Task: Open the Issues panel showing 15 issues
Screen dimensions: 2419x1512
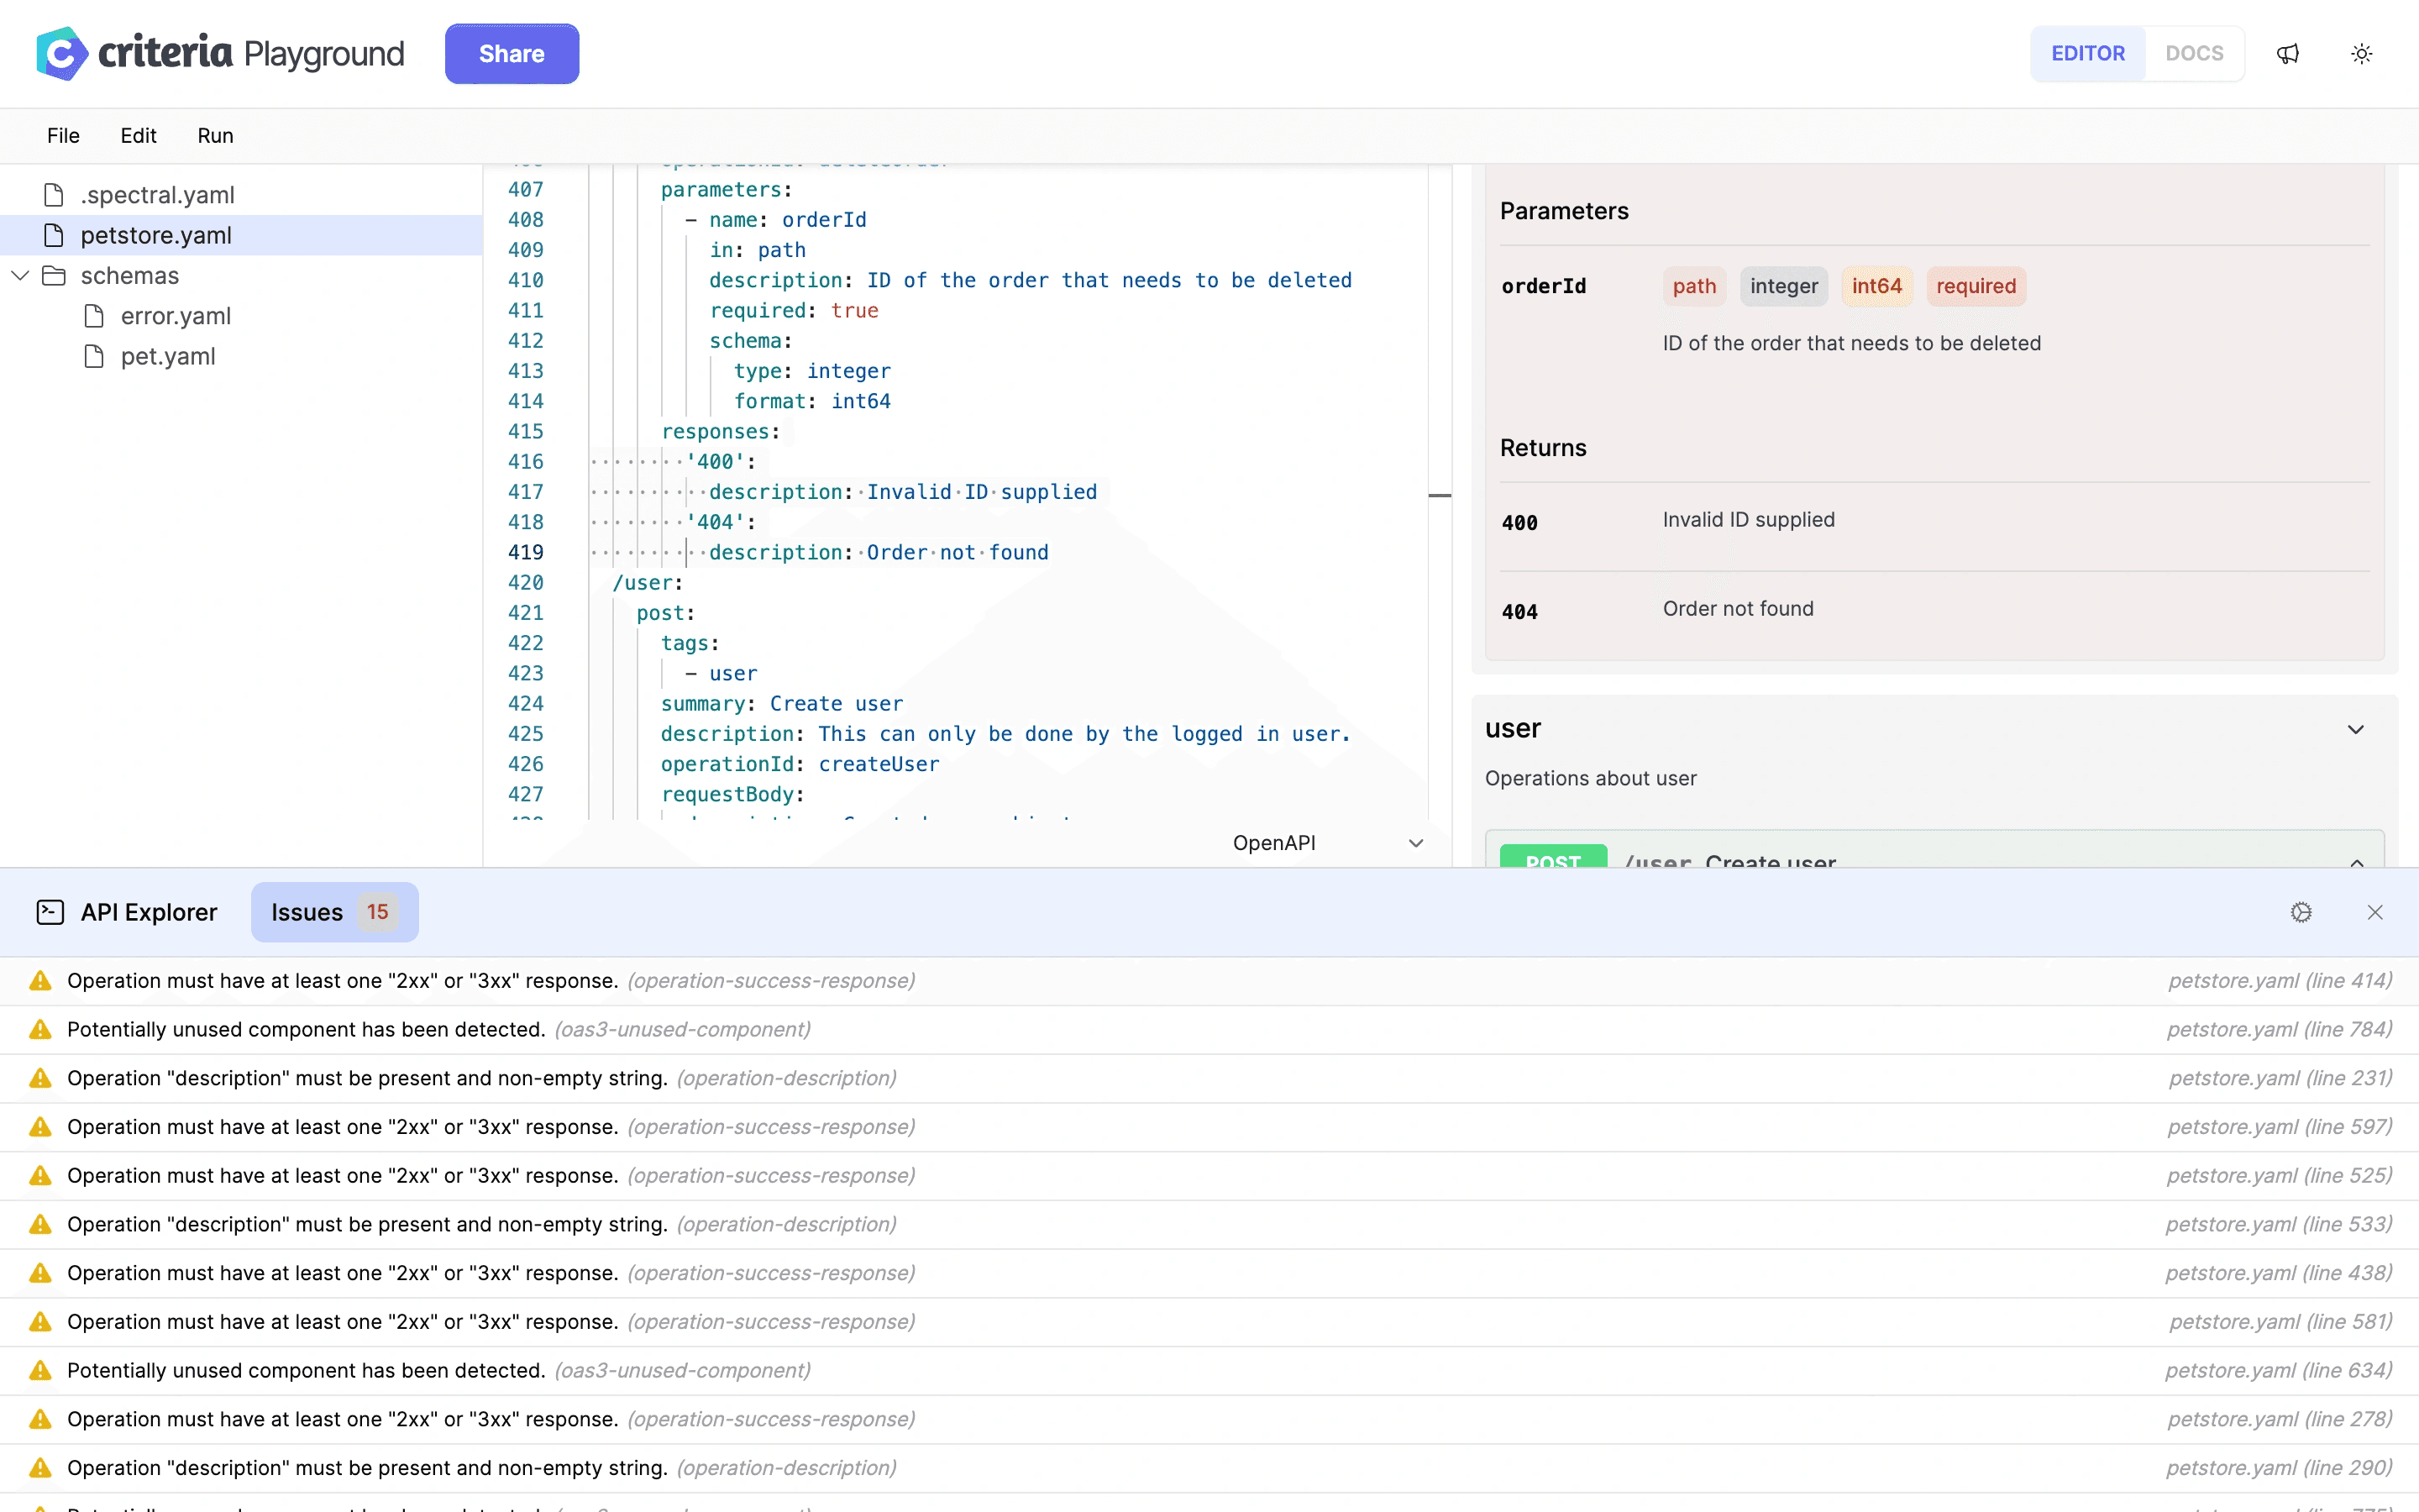Action: click(x=333, y=911)
